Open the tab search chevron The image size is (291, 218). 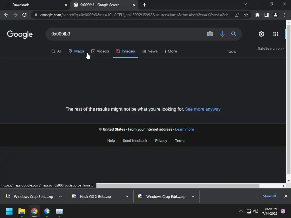(x=245, y=4)
